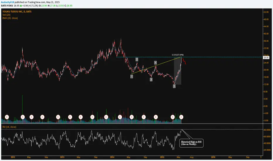273x161 pixels.
Task: Click the Aug label on time axis
Action: click(x=192, y=157)
